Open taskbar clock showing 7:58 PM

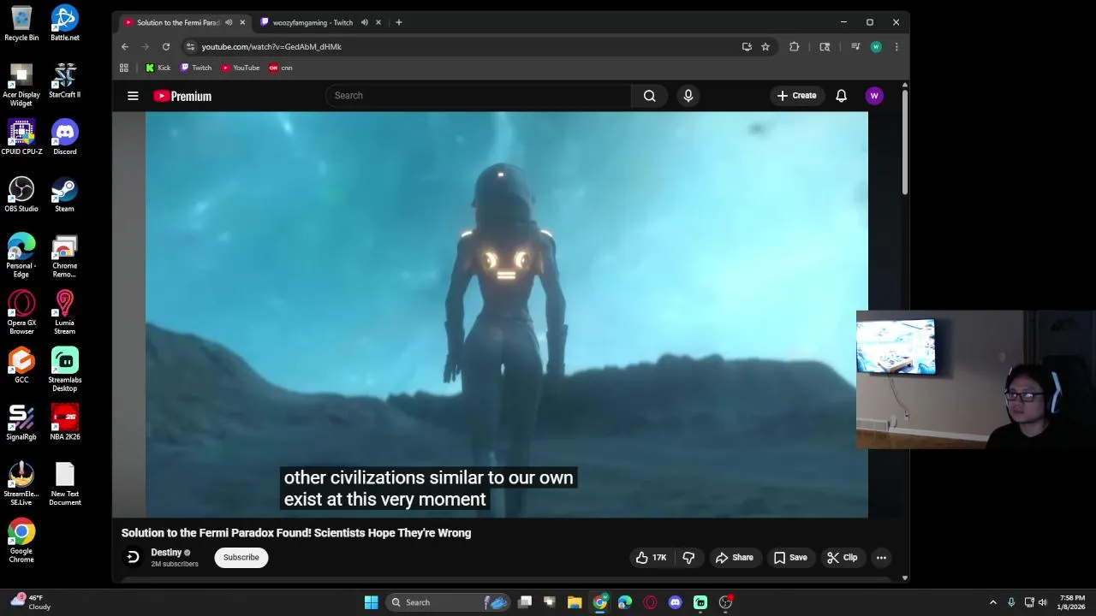[x=1072, y=602]
